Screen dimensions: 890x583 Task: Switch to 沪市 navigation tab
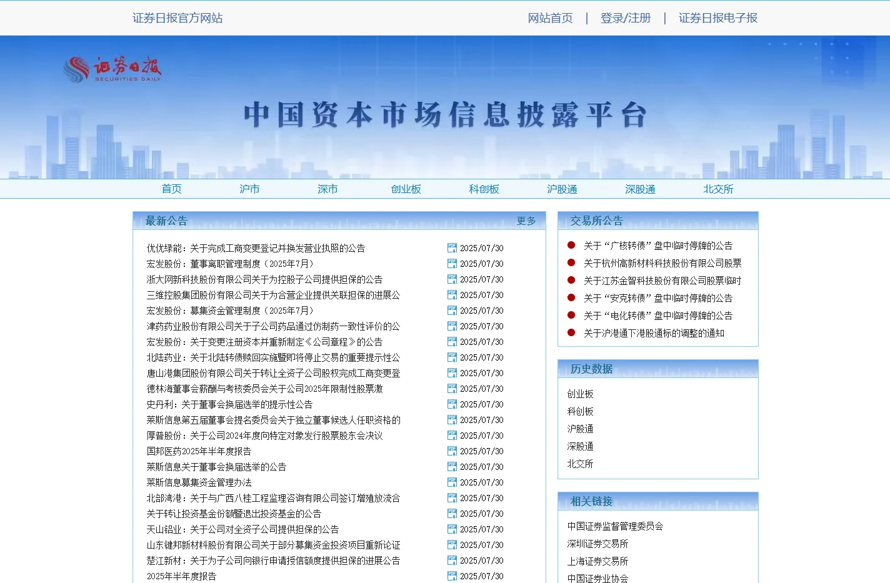point(249,189)
